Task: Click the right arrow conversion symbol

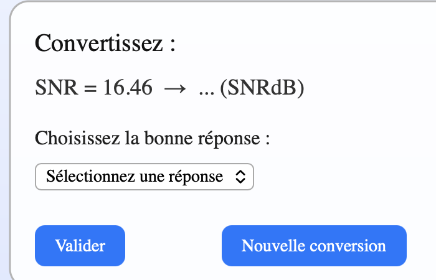Action: point(175,88)
